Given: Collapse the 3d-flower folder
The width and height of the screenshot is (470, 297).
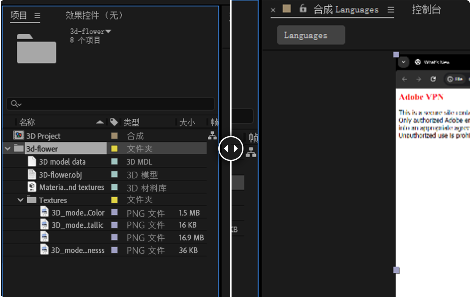Looking at the screenshot, I should tap(8, 148).
